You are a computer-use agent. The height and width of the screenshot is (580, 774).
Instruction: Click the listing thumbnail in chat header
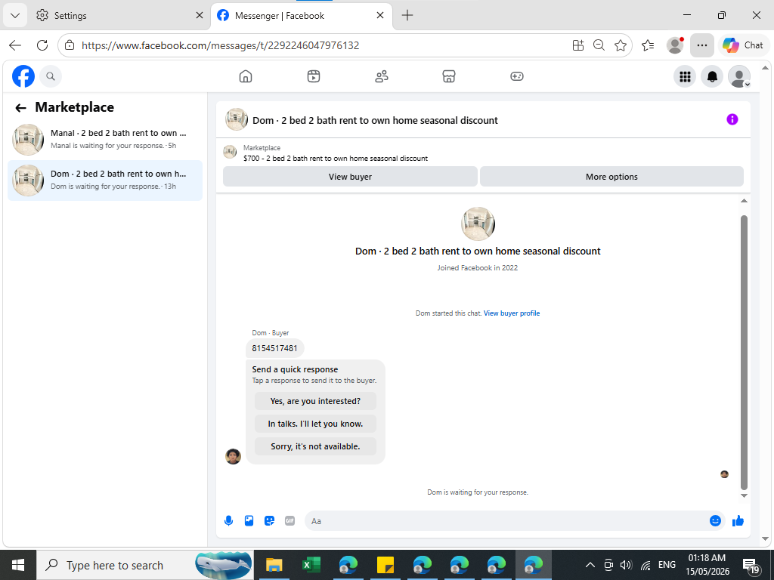pos(237,120)
